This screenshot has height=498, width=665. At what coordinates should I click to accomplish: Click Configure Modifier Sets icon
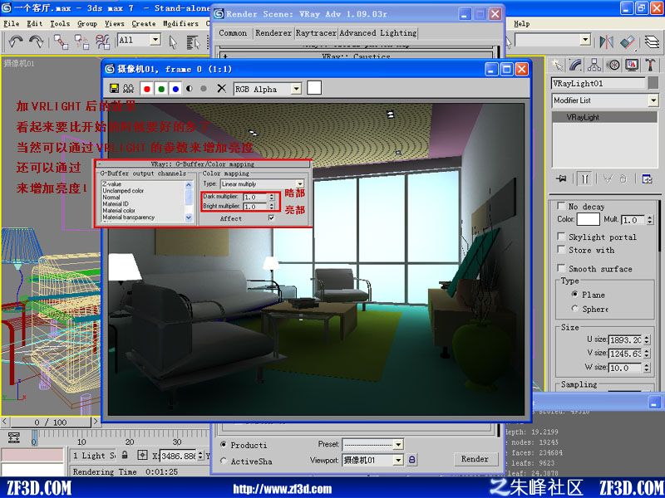pyautogui.click(x=648, y=178)
